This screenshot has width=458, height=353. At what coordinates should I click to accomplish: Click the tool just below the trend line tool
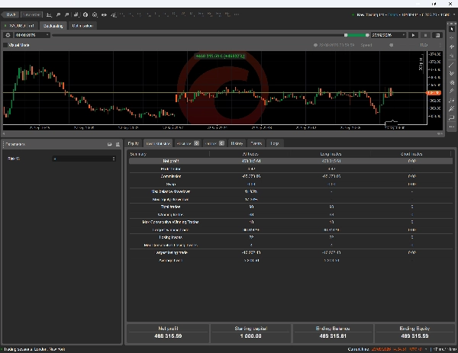(452, 73)
